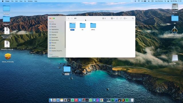
Task: Click the Edit Tags toolbar icon
Action: click(121, 18)
